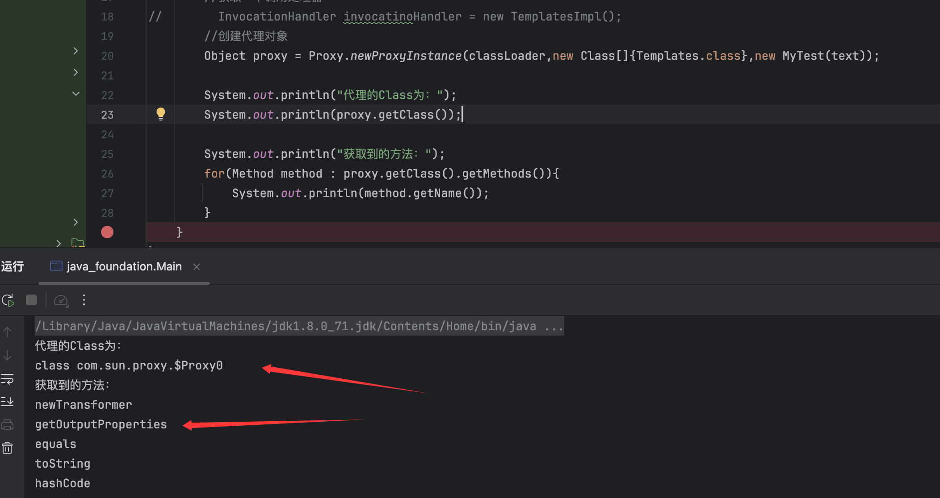Expand the project tree chevron beside line 20
940x498 pixels.
coord(76,51)
